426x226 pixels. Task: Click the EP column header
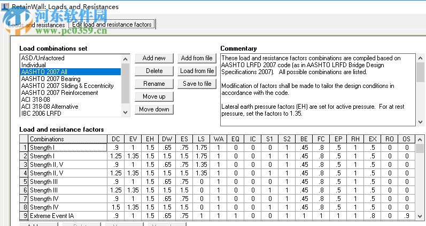[x=338, y=139]
